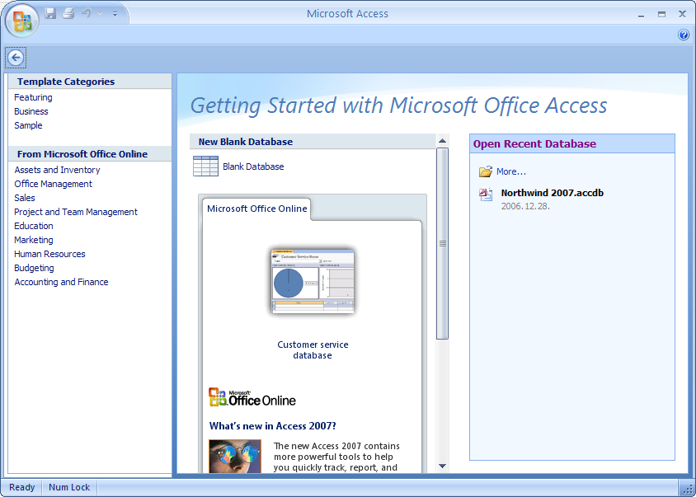Image resolution: width=696 pixels, height=497 pixels.
Task: Click the 2006.12.28. date text
Action: click(x=525, y=206)
